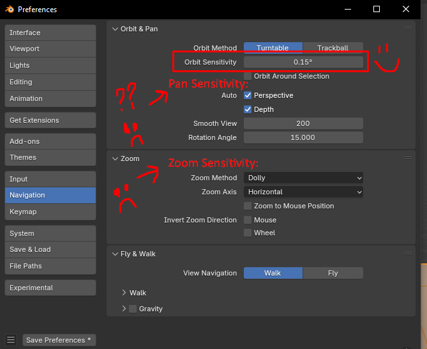Collapse the Fly & Walk panel
Screen dimensions: 427x349
[x=115, y=254]
